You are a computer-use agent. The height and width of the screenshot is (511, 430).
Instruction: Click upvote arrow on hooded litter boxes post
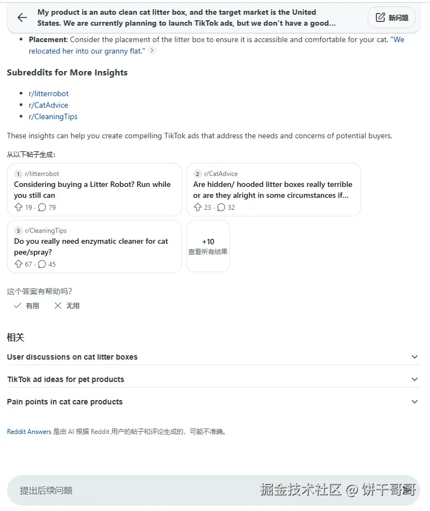tap(198, 208)
